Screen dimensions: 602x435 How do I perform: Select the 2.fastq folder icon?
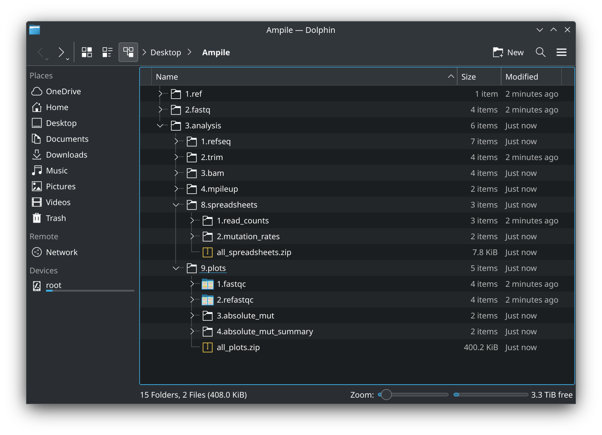click(176, 110)
